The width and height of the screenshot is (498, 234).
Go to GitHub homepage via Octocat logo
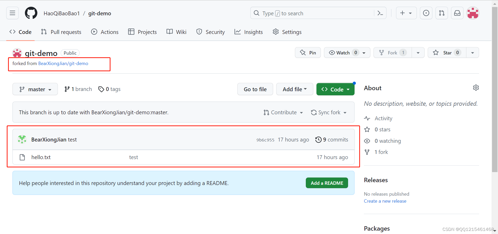click(31, 13)
